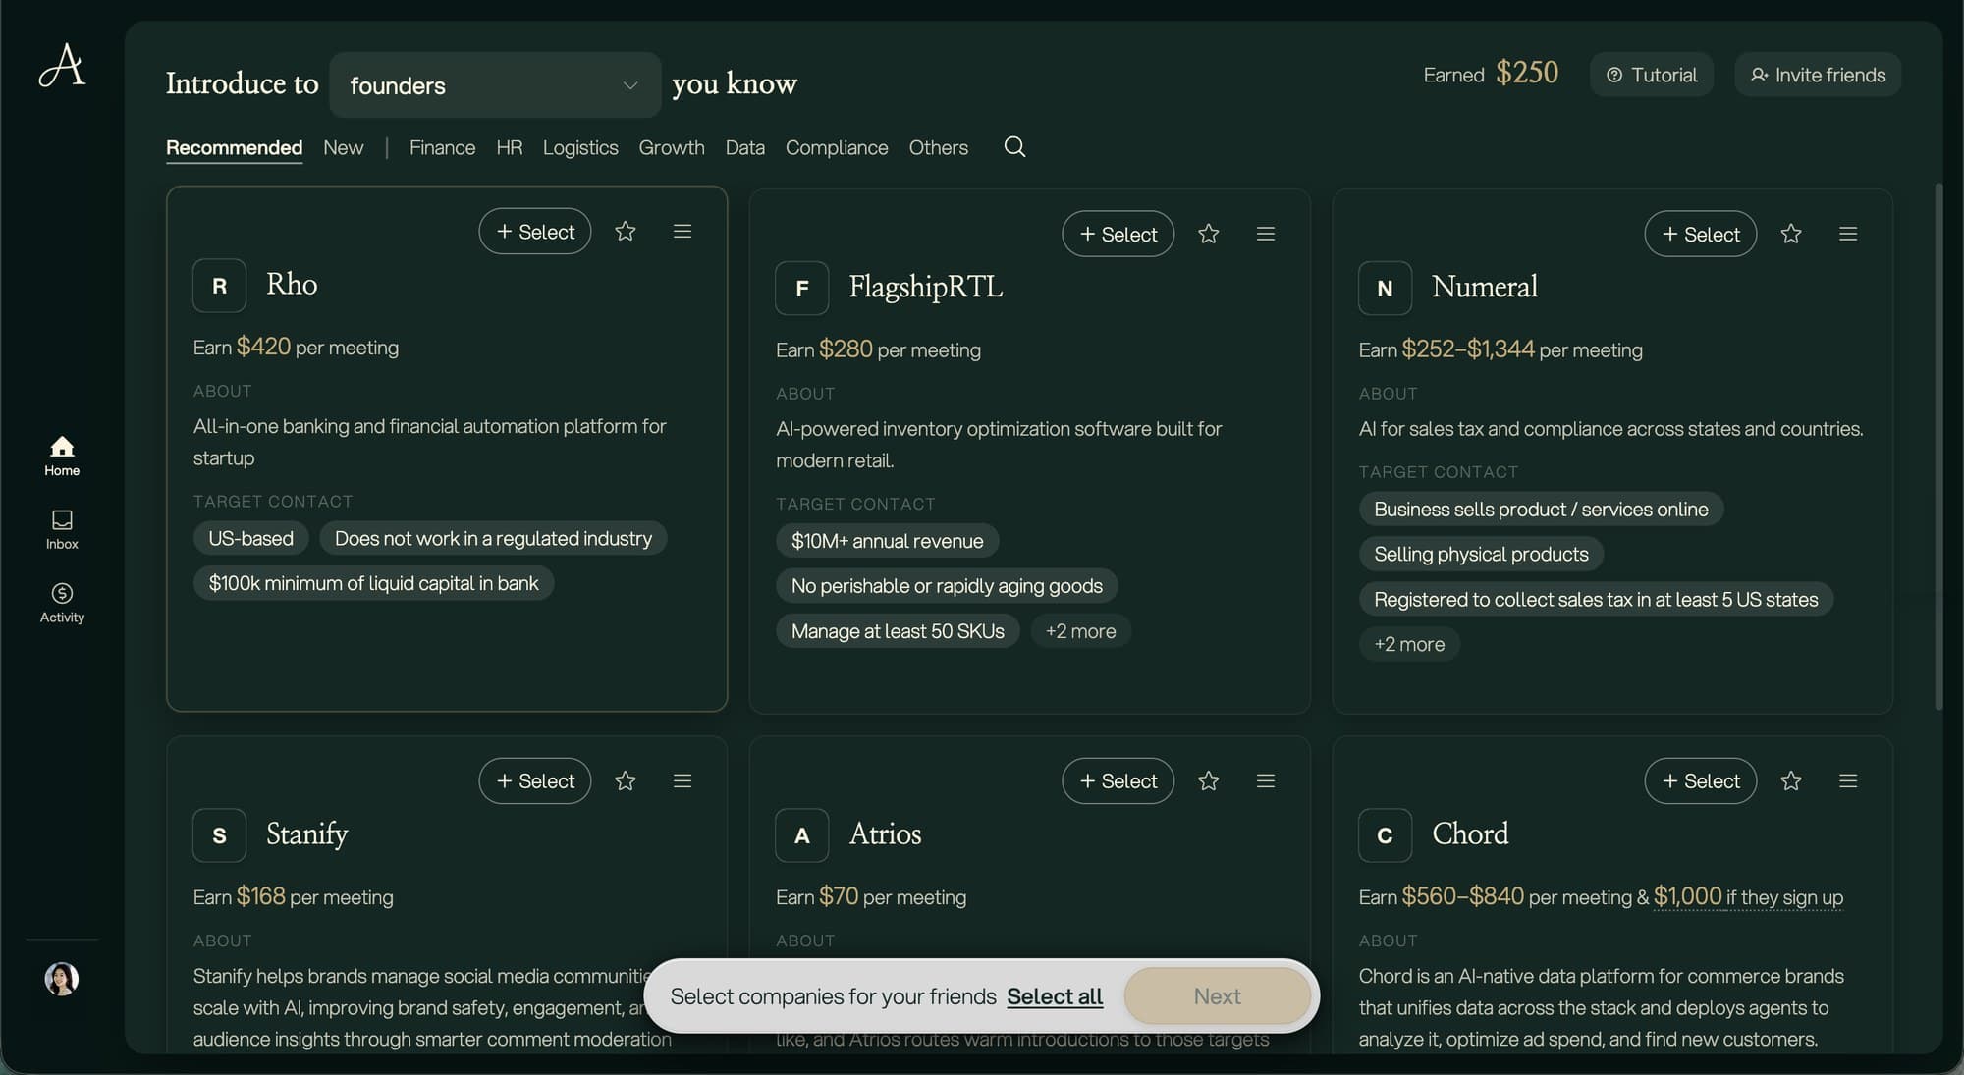1964x1075 pixels.
Task: Click the US-based tag on Rho
Action: pyautogui.click(x=250, y=539)
